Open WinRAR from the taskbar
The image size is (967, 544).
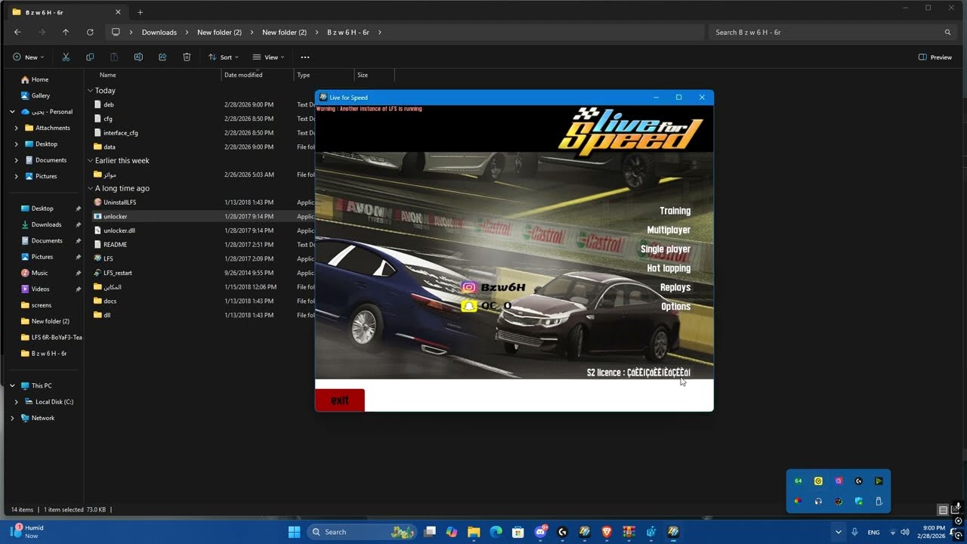629,532
